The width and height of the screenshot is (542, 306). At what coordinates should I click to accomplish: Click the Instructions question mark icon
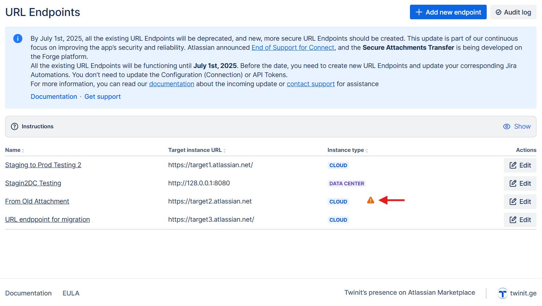tap(15, 126)
